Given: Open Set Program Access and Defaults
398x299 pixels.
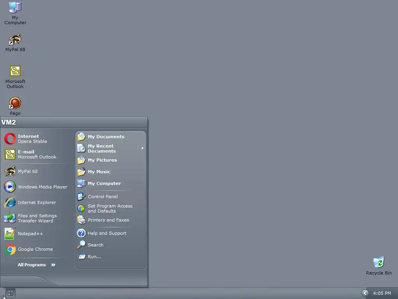Looking at the screenshot, I should click(x=111, y=209).
